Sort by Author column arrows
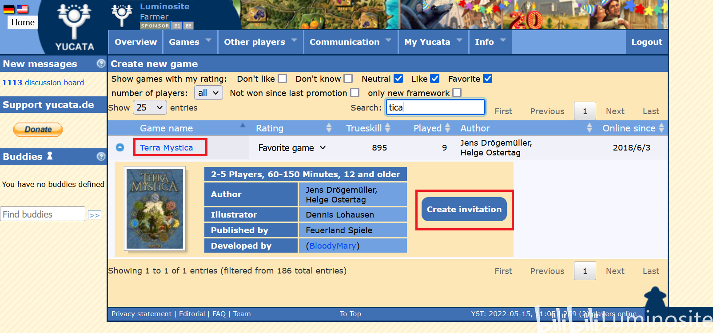This screenshot has height=333, width=713. point(590,128)
